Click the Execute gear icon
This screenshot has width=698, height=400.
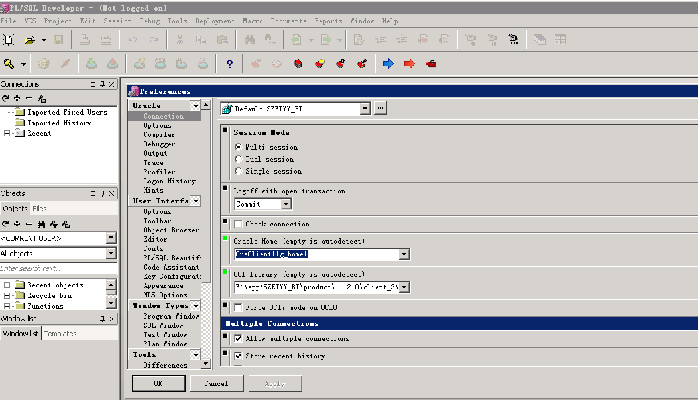coord(44,64)
